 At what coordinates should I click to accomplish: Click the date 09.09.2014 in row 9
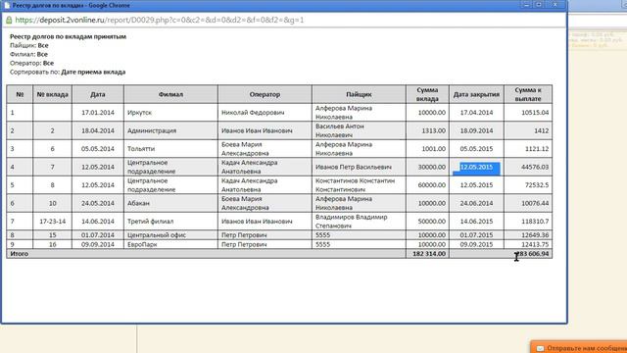[98, 244]
